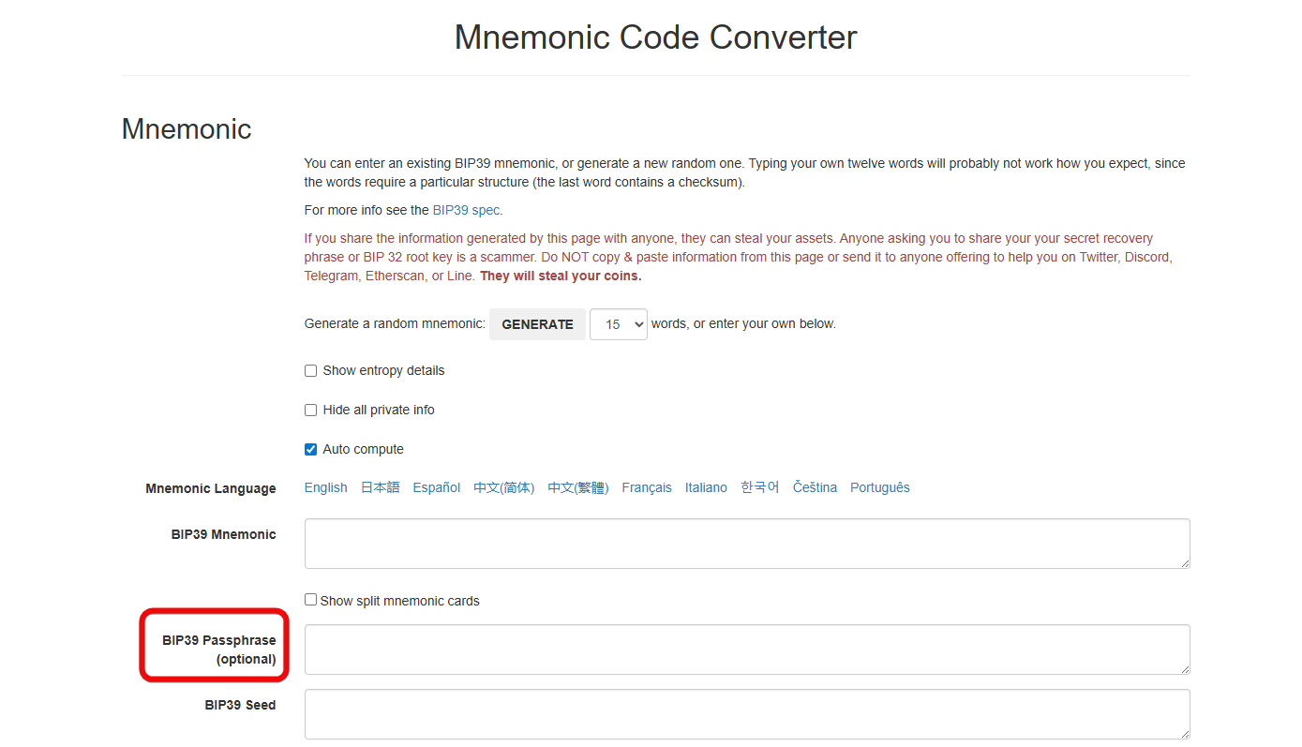Screen dimensions: 1302x747
Task: Click the GENERATE button
Action: pyautogui.click(x=537, y=324)
